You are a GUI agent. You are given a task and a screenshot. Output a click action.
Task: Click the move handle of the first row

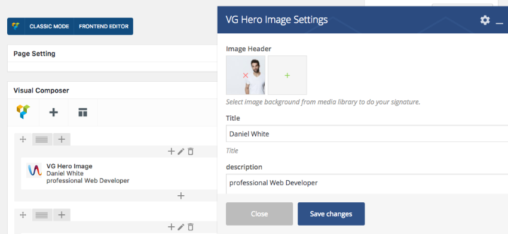[23, 140]
